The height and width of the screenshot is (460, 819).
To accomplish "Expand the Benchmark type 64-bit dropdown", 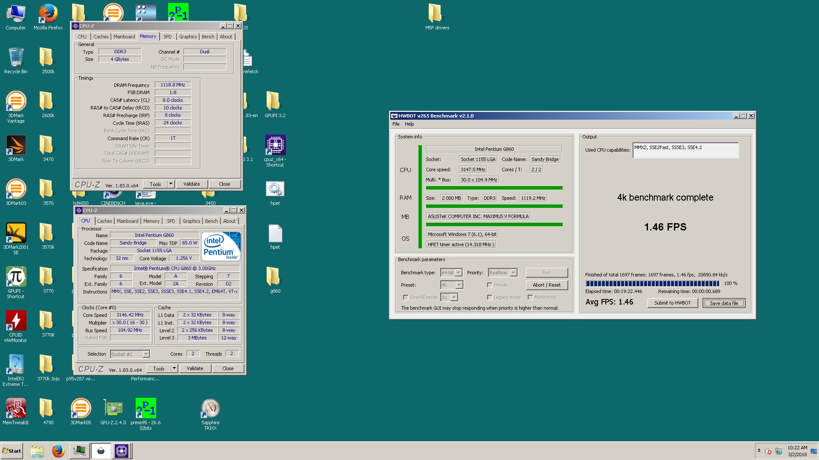I will [x=459, y=273].
